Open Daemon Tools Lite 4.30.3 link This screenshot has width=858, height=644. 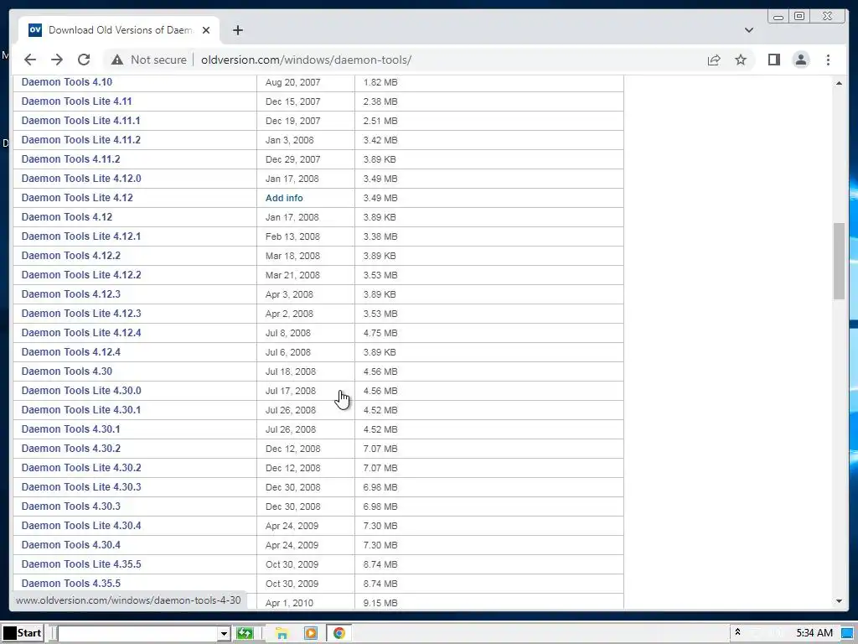[x=81, y=487]
